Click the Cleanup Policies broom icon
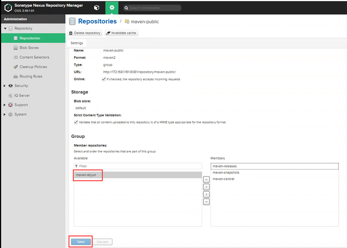 (x=16, y=67)
